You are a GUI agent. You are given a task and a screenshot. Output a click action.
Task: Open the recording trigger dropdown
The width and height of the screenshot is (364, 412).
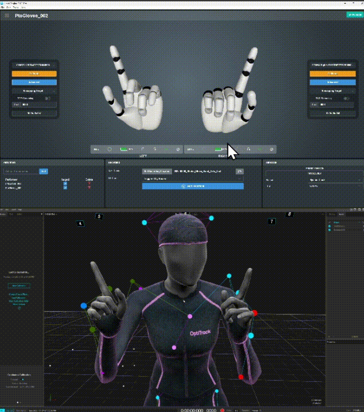click(193, 179)
